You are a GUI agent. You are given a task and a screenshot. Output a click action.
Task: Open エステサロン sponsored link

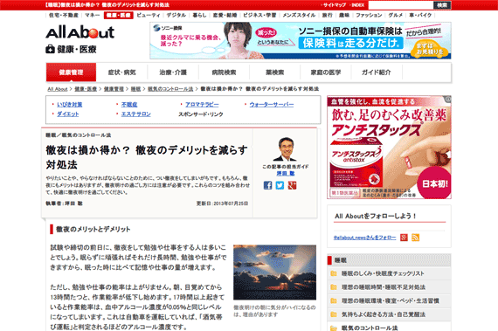coord(136,114)
